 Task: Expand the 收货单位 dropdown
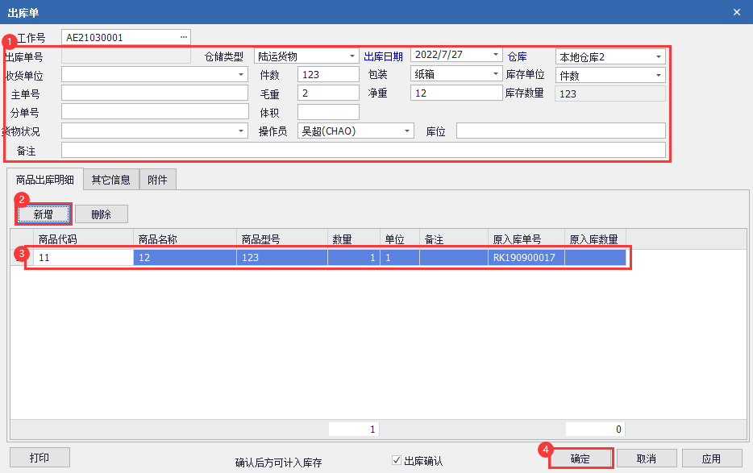click(241, 75)
